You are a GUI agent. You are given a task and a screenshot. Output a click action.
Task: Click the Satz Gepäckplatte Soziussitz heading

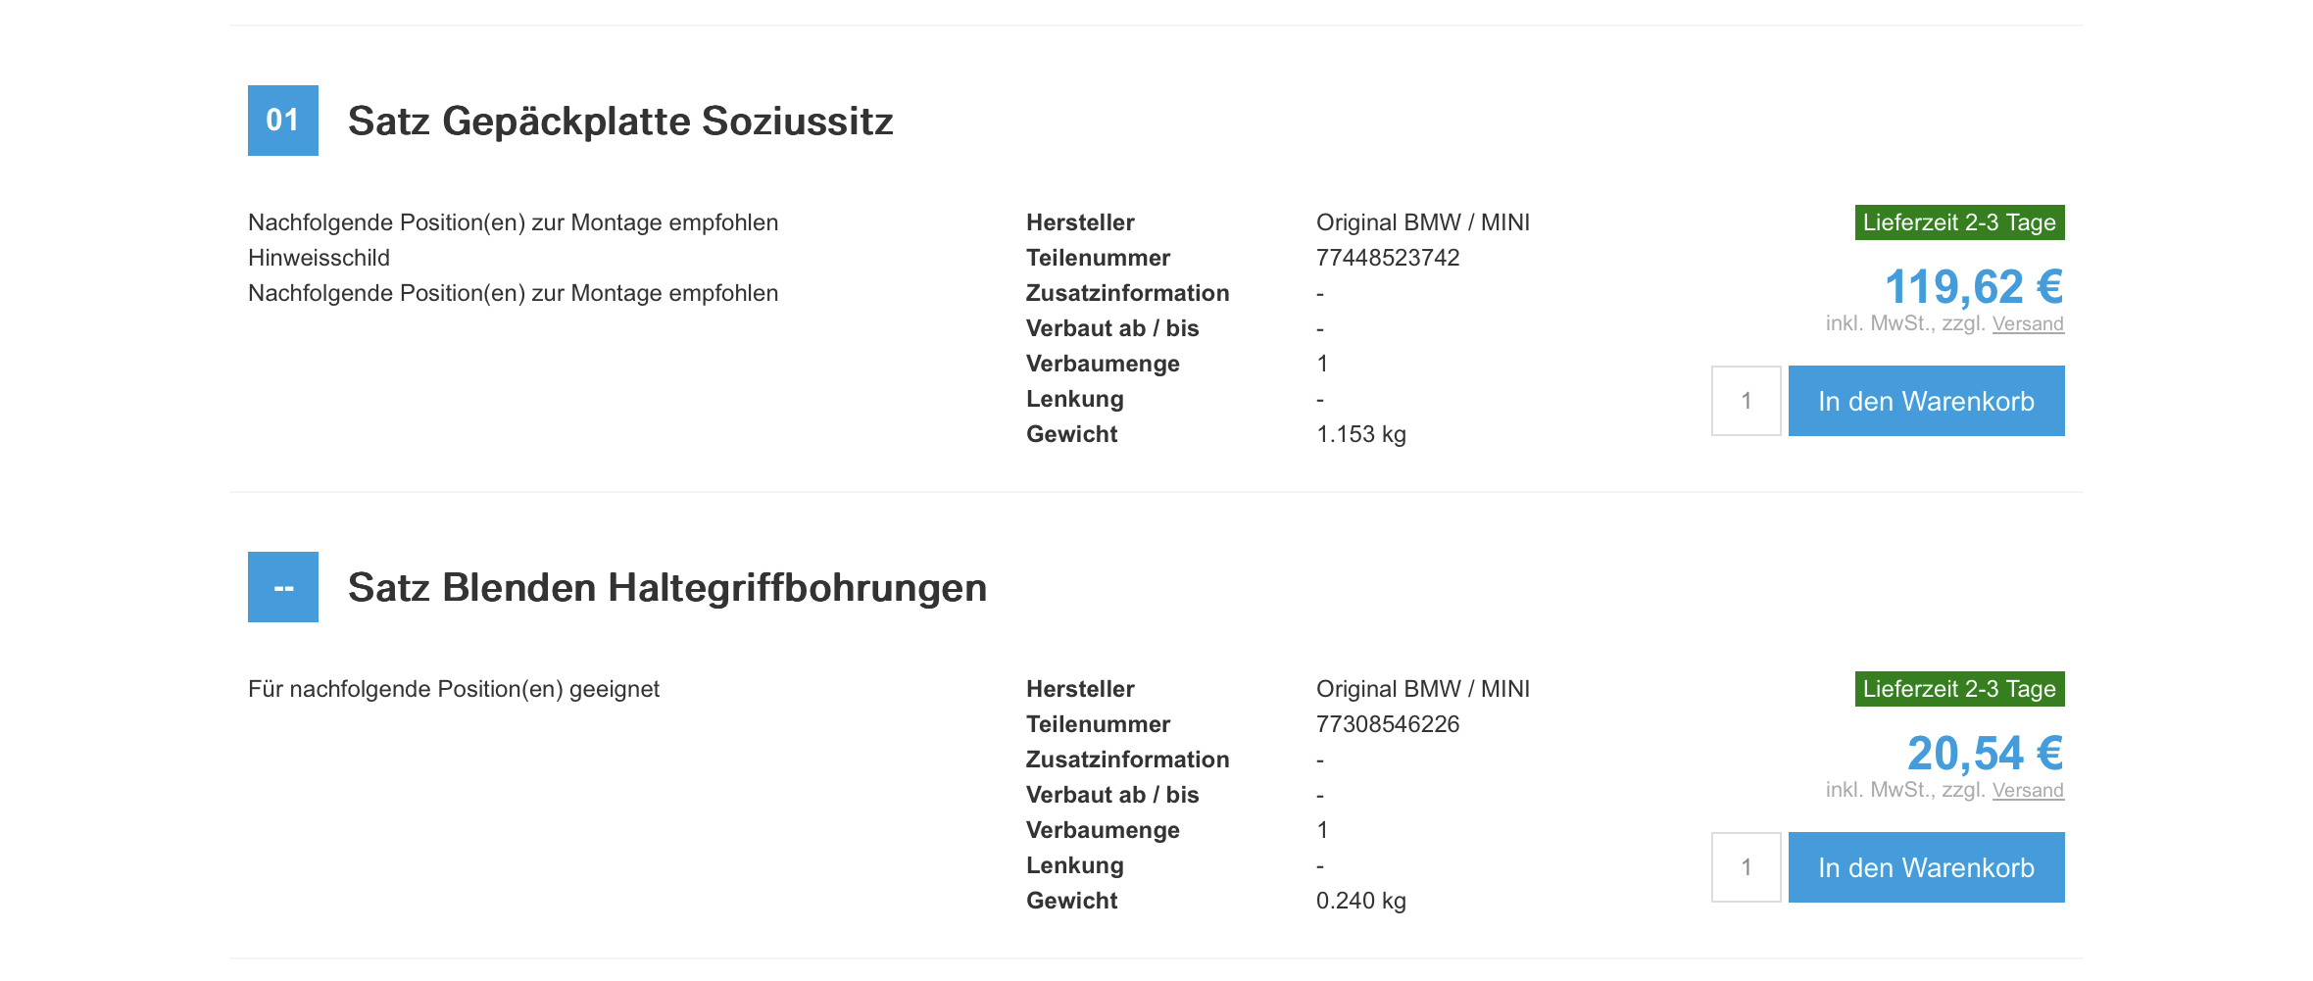click(x=620, y=121)
